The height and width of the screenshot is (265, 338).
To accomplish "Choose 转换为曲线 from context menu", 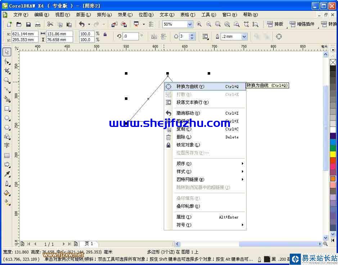I will click(205, 87).
